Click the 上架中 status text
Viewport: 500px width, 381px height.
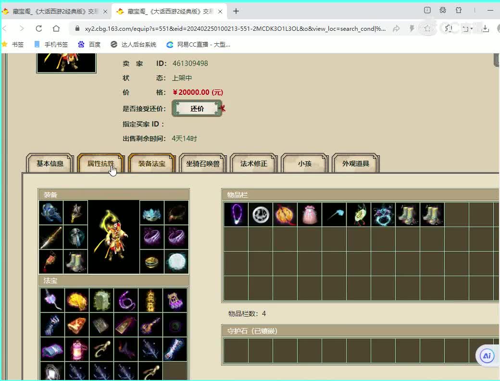pos(182,78)
